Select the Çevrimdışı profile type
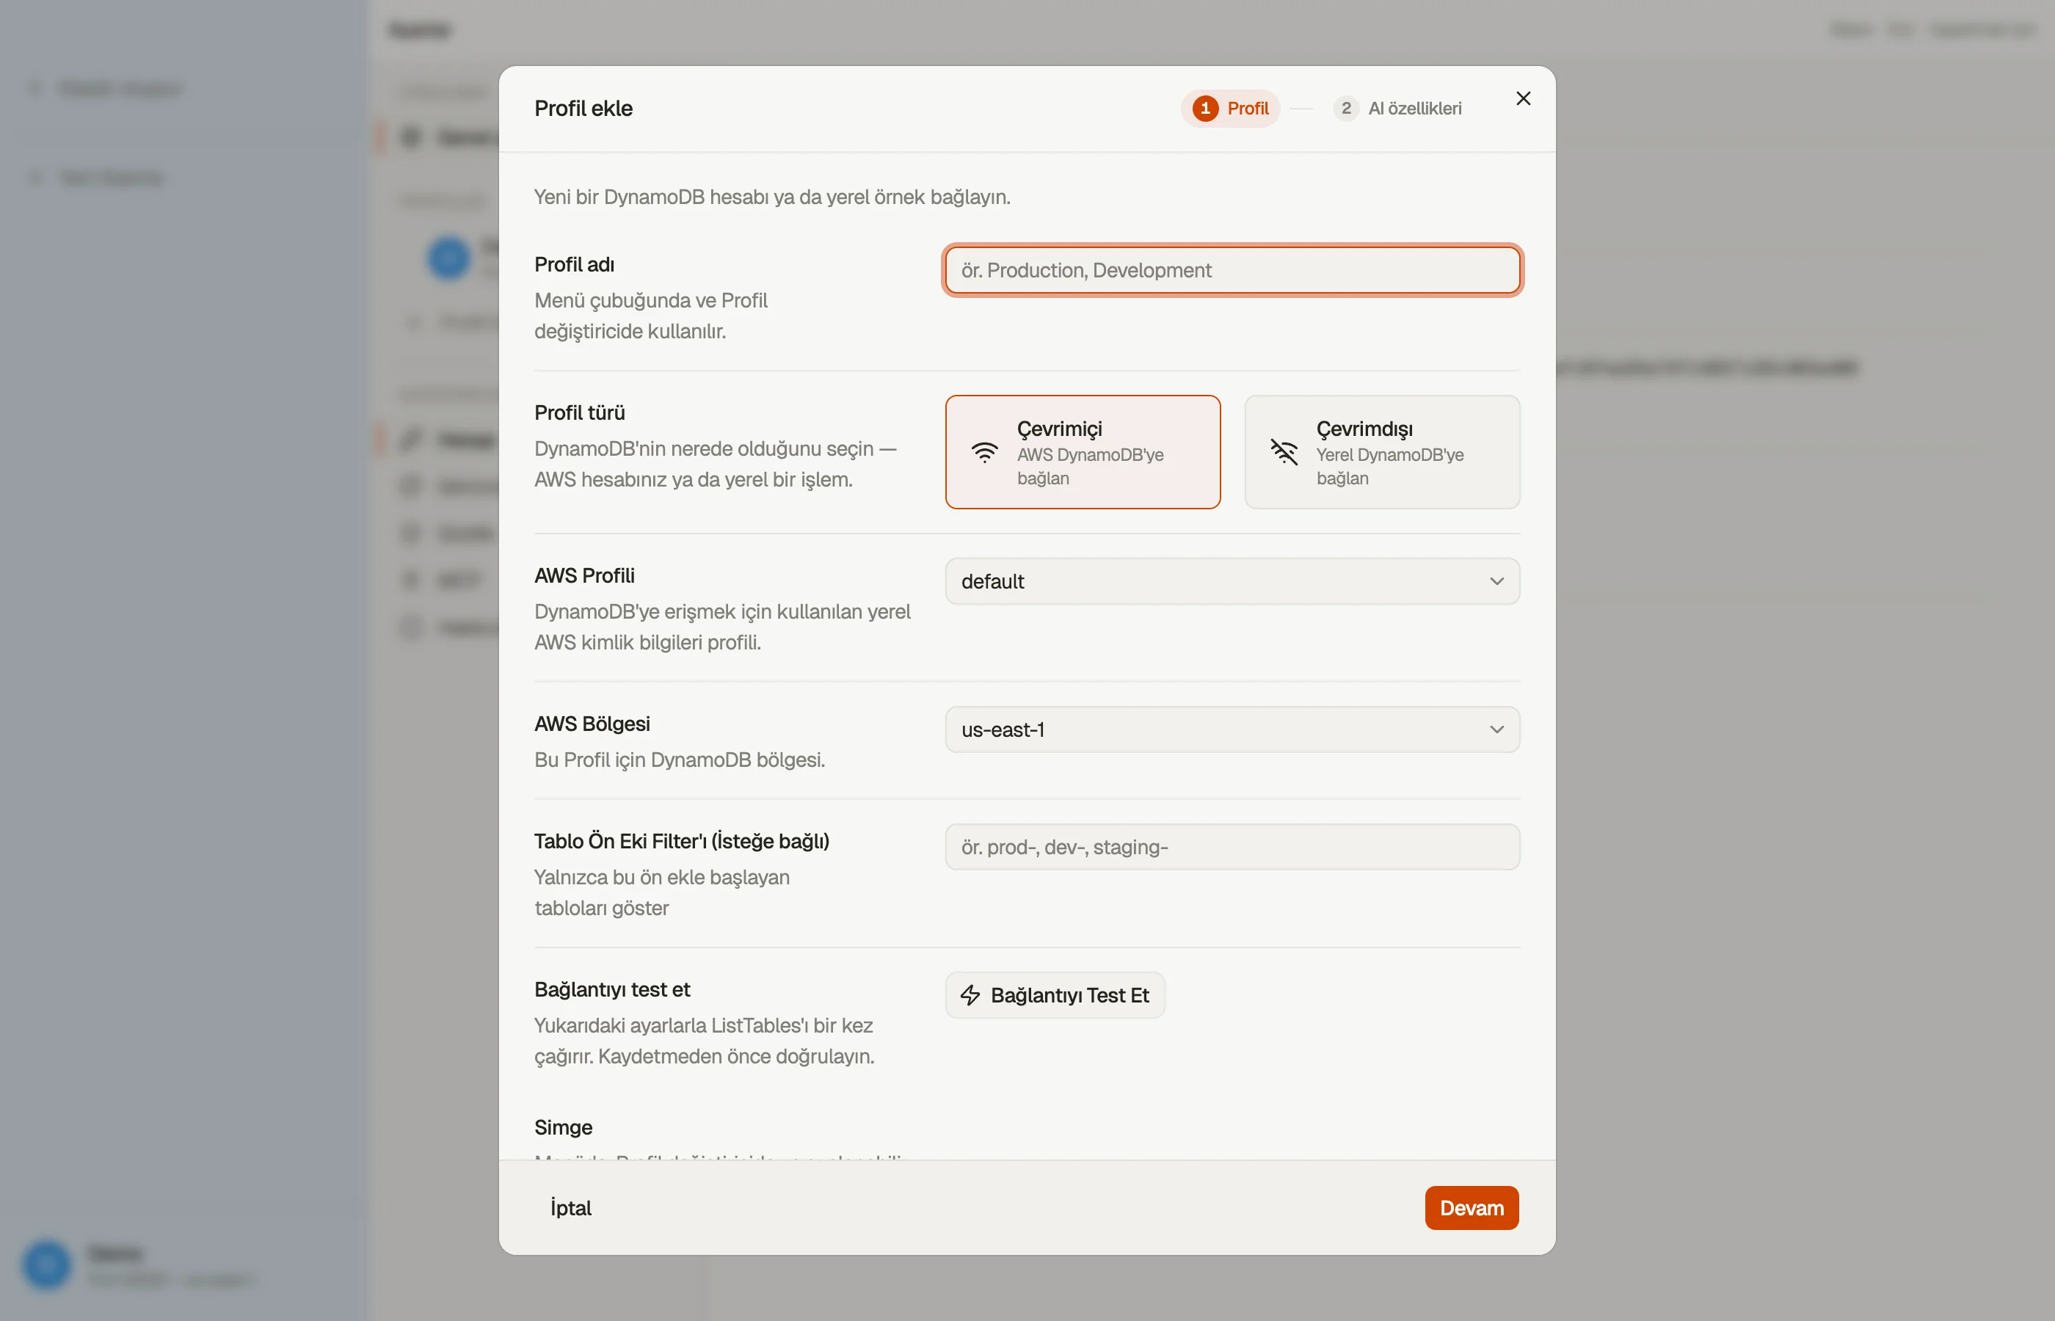The height and width of the screenshot is (1321, 2055). coord(1382,452)
